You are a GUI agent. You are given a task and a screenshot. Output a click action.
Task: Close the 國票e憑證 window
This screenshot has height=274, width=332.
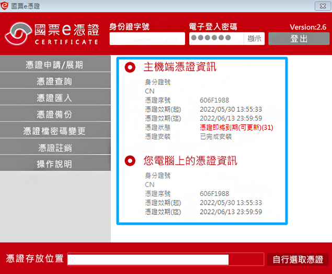click(322, 5)
